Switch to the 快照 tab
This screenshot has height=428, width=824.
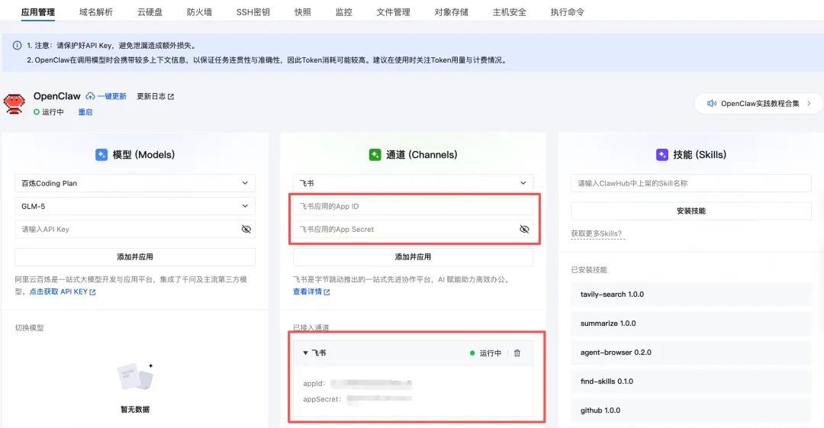(x=303, y=12)
